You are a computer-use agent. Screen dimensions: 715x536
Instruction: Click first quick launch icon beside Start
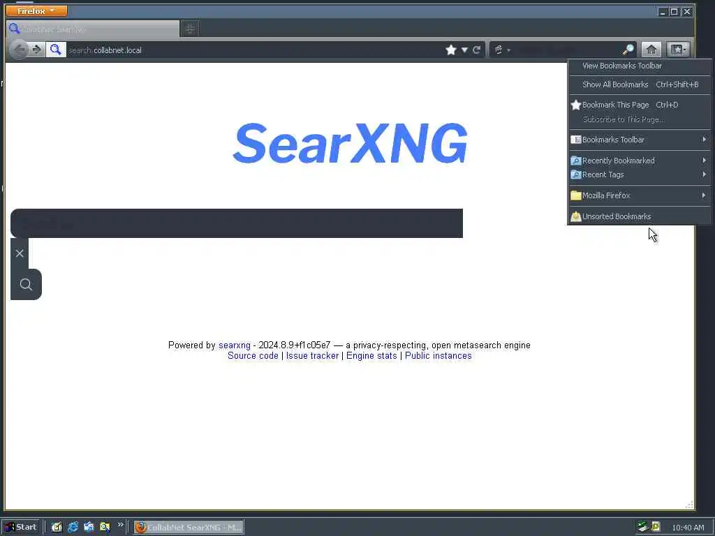(x=57, y=528)
